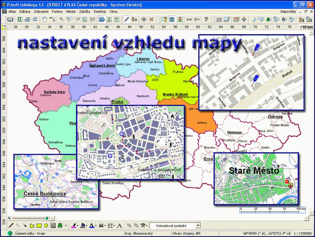Open the Vykreslovat poslední combo box
The width and height of the screenshot is (315, 237).
(175, 226)
